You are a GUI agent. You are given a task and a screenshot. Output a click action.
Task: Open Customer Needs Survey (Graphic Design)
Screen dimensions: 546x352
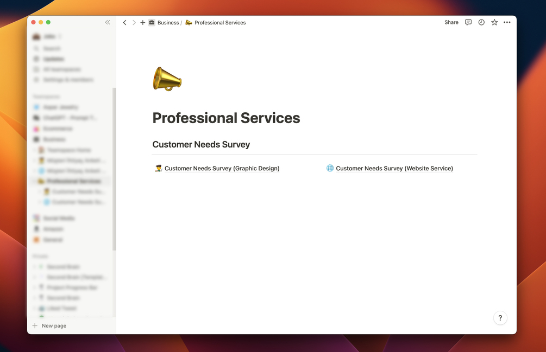point(222,168)
